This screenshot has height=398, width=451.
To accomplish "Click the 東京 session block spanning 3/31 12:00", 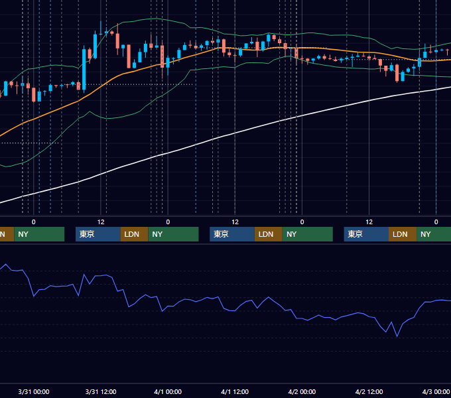I will 97,234.
